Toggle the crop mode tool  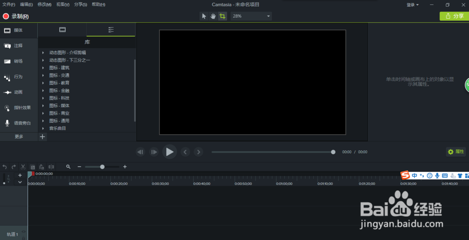point(222,16)
